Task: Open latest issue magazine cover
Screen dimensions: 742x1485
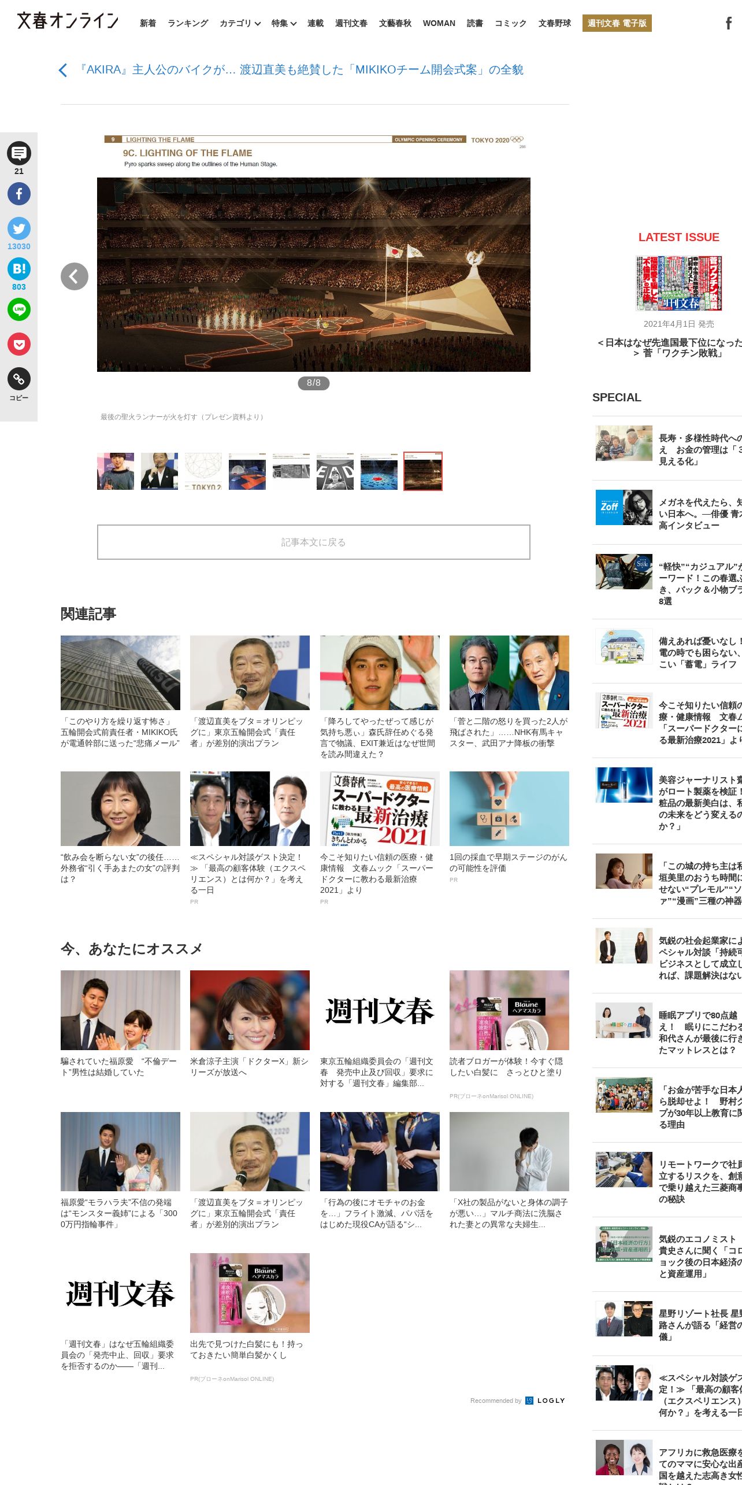Action: pos(679,283)
